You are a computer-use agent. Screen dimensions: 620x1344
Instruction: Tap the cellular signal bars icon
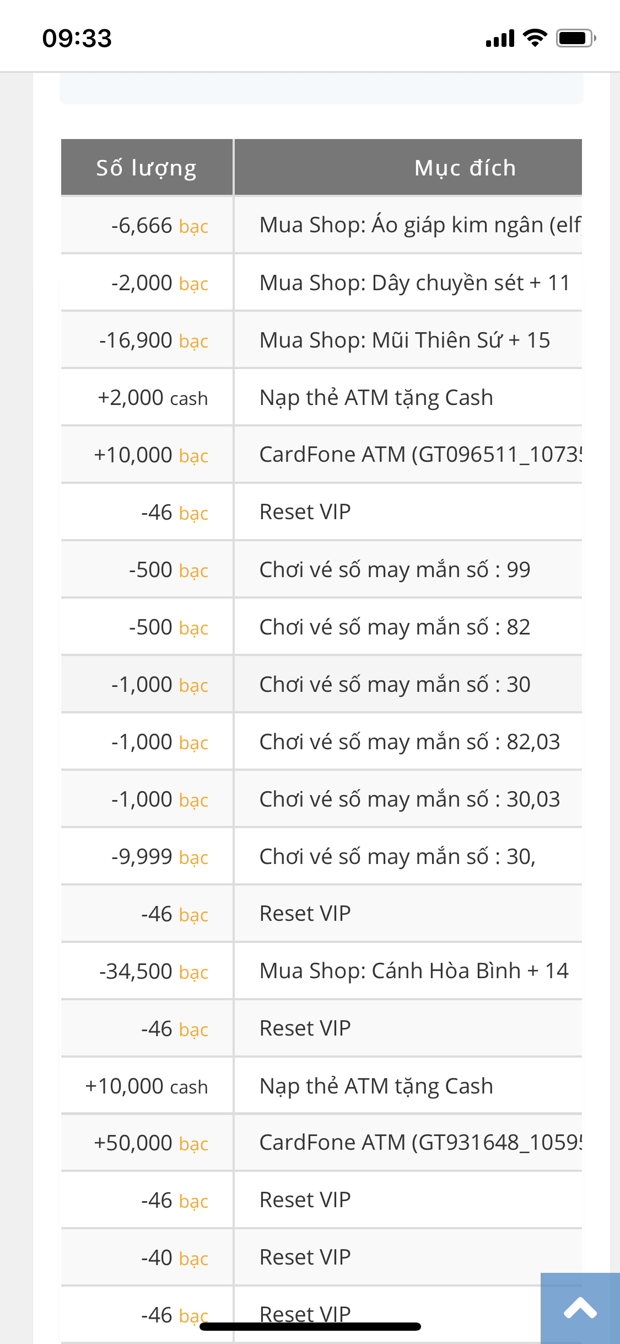(x=500, y=39)
